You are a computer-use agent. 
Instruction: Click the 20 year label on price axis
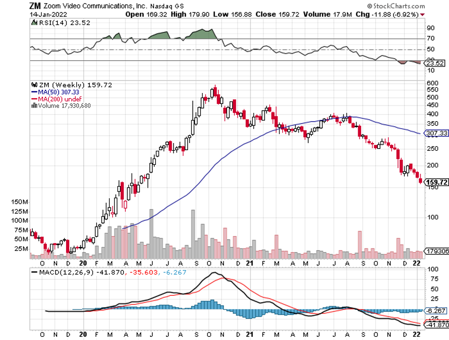coord(83,263)
